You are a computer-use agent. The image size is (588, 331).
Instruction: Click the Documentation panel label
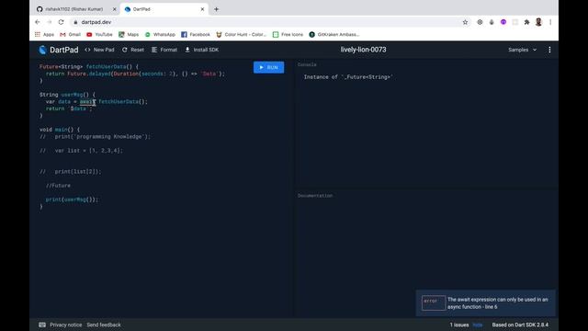tap(315, 196)
